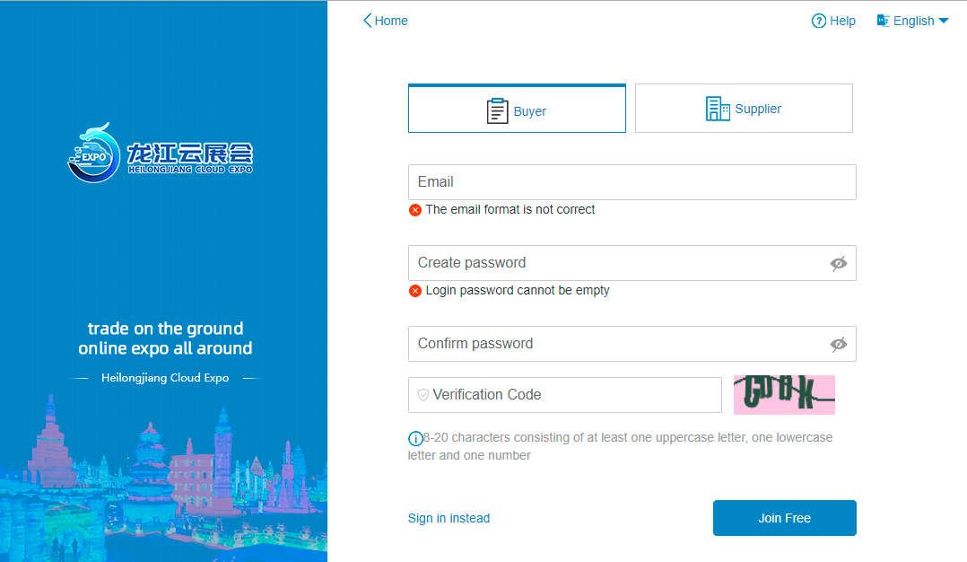Click the language translate icon

click(883, 21)
